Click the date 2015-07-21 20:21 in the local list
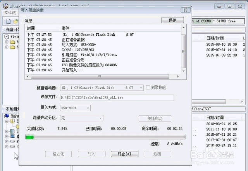248x171 pixels. pos(222,135)
